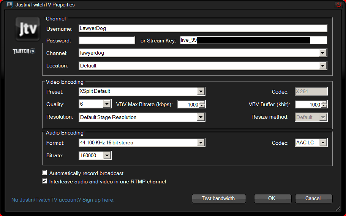Enable Automatically record broadcast checkbox
This screenshot has width=346, height=216.
click(x=44, y=173)
